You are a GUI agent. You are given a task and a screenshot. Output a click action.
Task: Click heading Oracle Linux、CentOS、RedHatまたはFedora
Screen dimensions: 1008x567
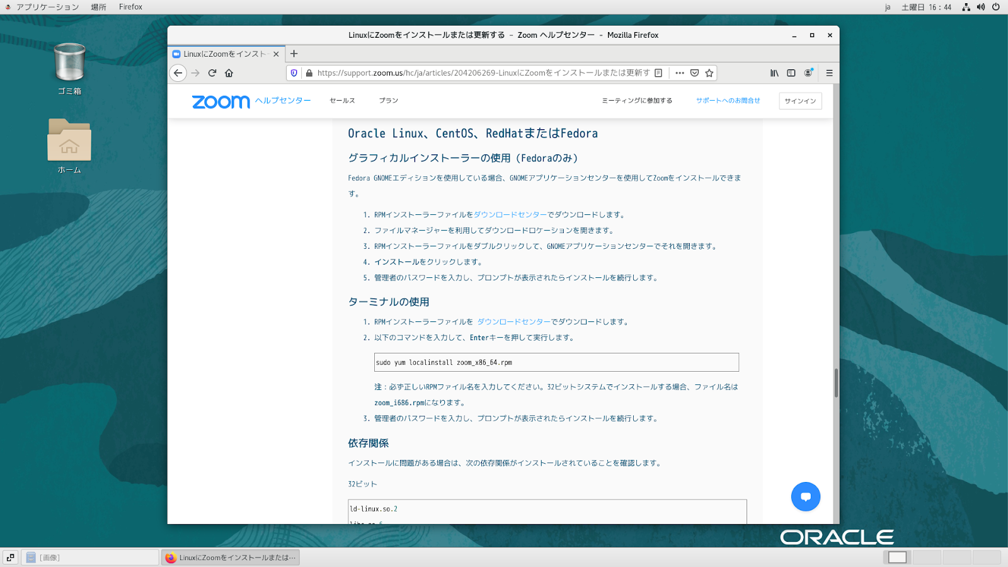click(473, 134)
